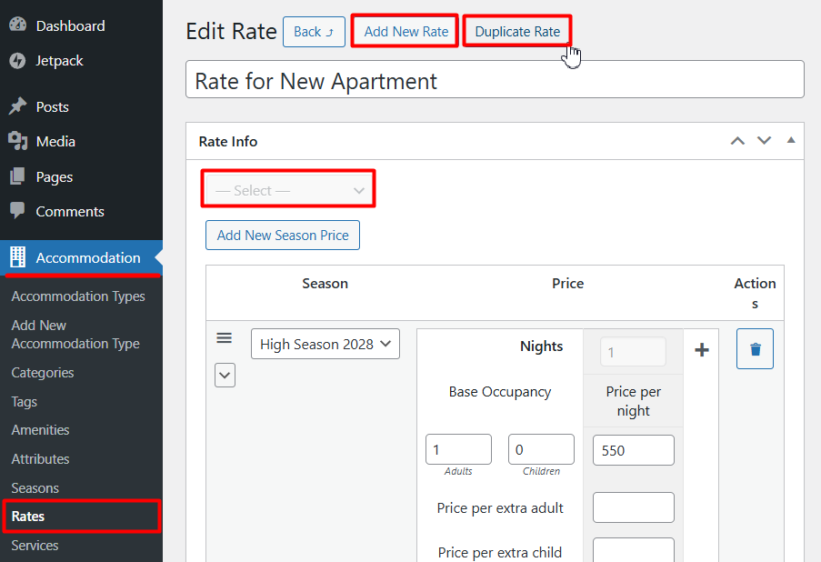
Task: Click the Duplicate Rate button
Action: click(x=517, y=32)
